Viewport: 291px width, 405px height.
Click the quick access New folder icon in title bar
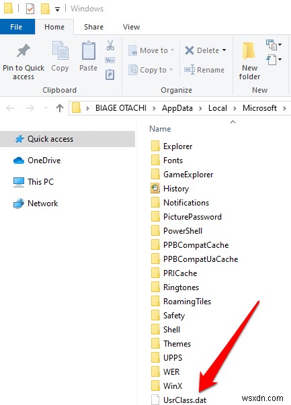coord(45,9)
